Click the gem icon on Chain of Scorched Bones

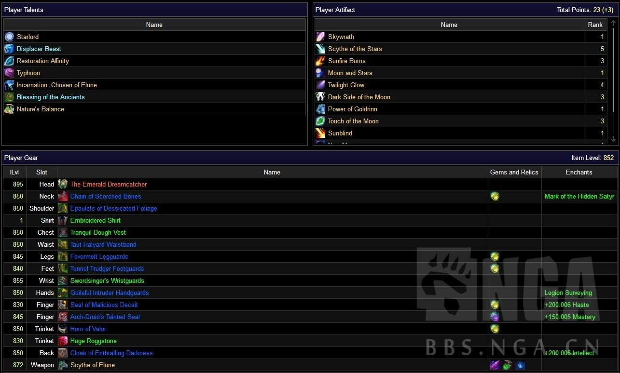[495, 196]
